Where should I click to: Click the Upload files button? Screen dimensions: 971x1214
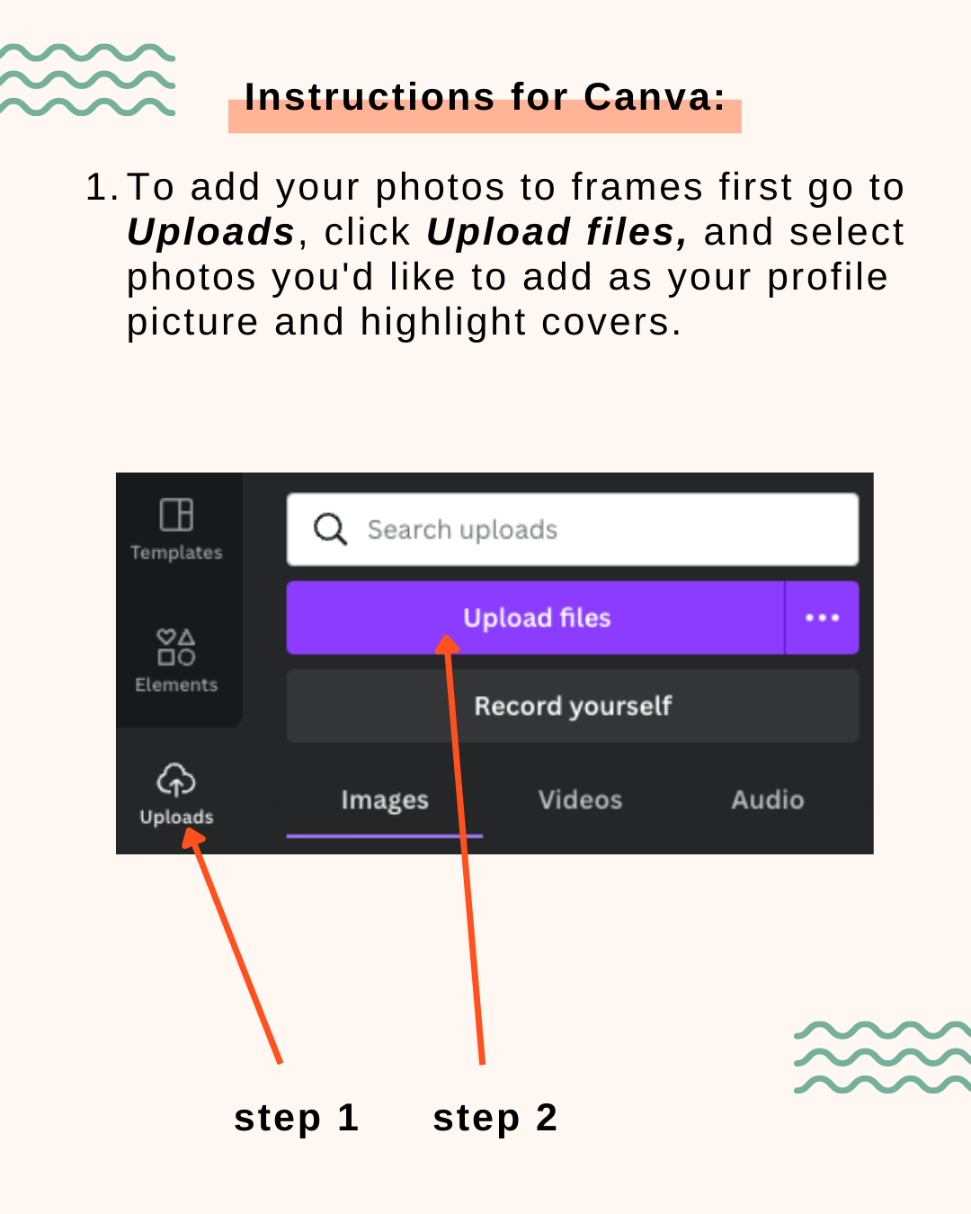point(536,618)
